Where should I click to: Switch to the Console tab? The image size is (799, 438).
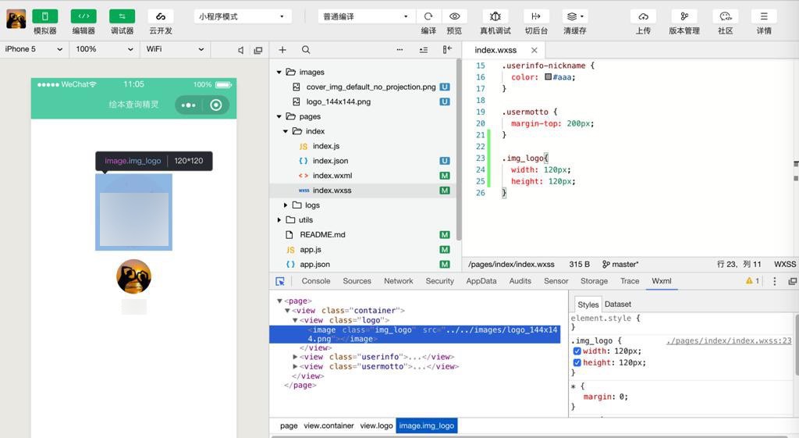point(316,281)
